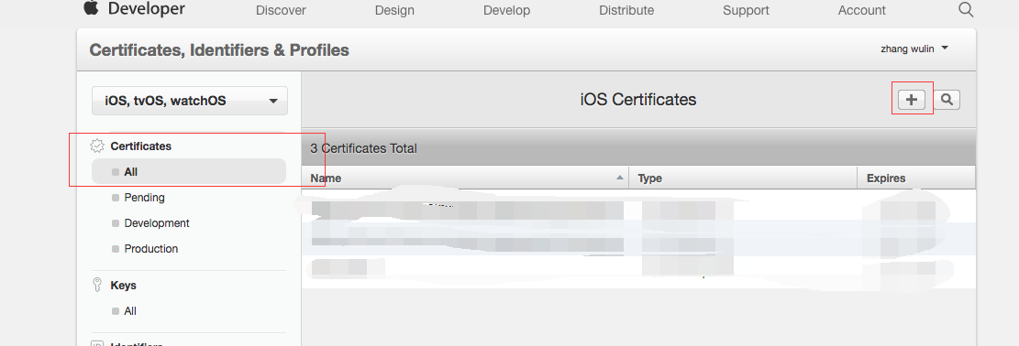1019x346 pixels.
Task: Click 'iOS Certificates' heading text
Action: 638,100
